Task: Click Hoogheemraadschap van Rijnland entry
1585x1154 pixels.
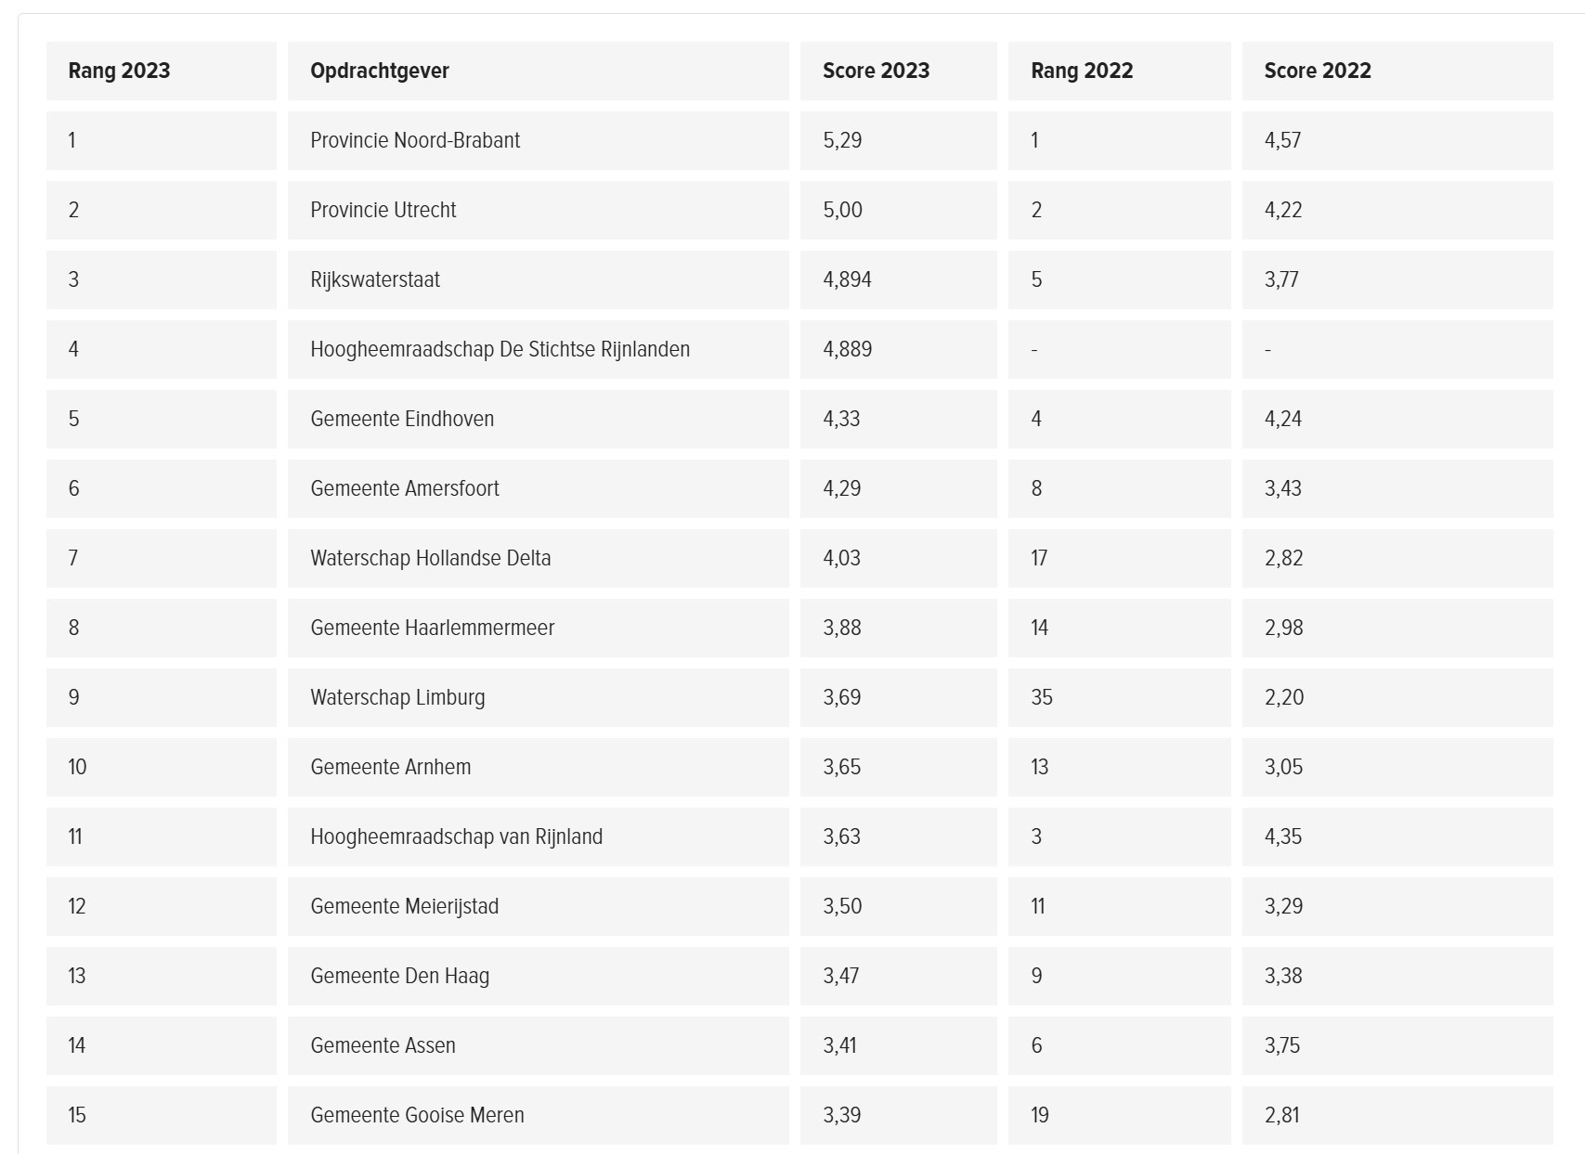Action: [456, 836]
